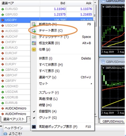Select 新規注文 (N) from context menu
Screen dimensions: 126x136
(x=62, y=24)
